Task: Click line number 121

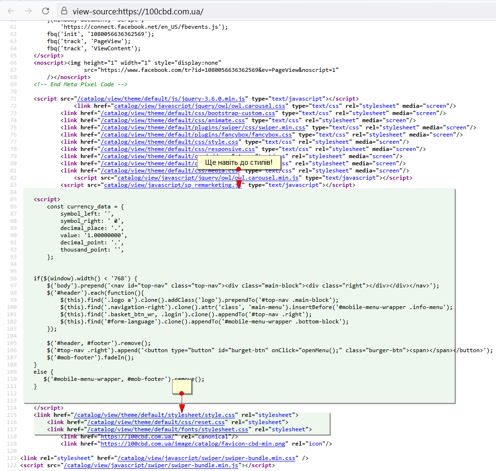Action: pyautogui.click(x=12, y=458)
